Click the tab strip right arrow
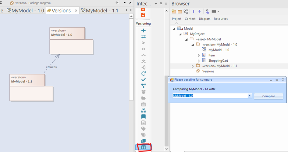Image resolution: width=288 pixels, height=152 pixels. pyautogui.click(x=131, y=10)
